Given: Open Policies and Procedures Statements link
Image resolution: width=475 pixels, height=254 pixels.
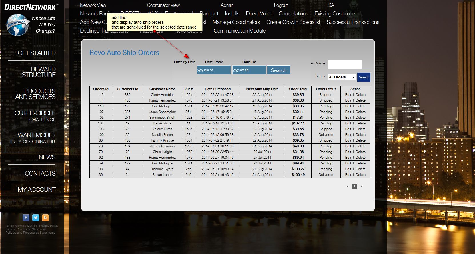Looking at the screenshot, I should (30, 233).
